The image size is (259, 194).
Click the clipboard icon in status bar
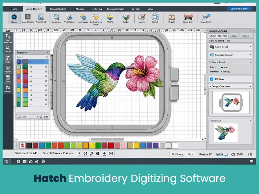point(79,154)
